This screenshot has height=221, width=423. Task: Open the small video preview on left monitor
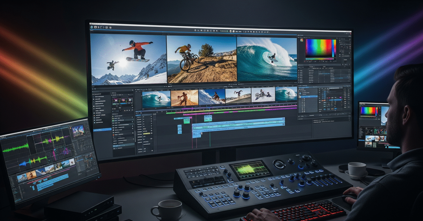[78, 131]
